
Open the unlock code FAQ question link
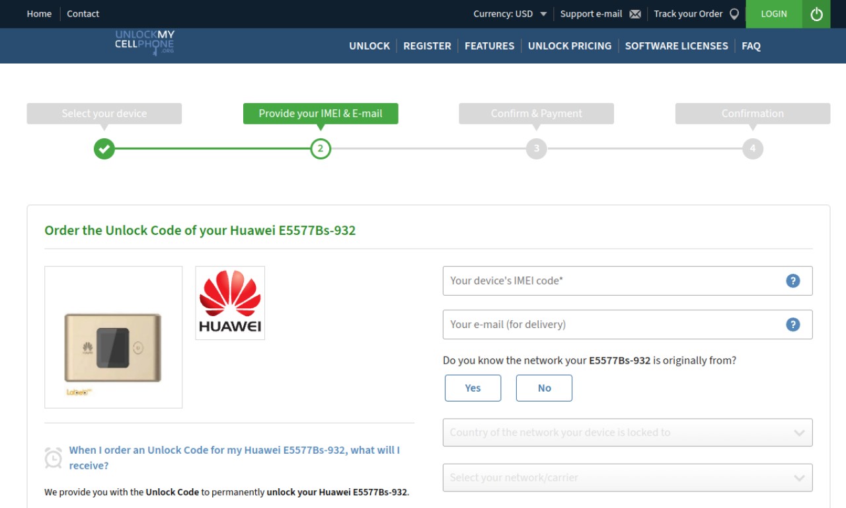point(235,458)
